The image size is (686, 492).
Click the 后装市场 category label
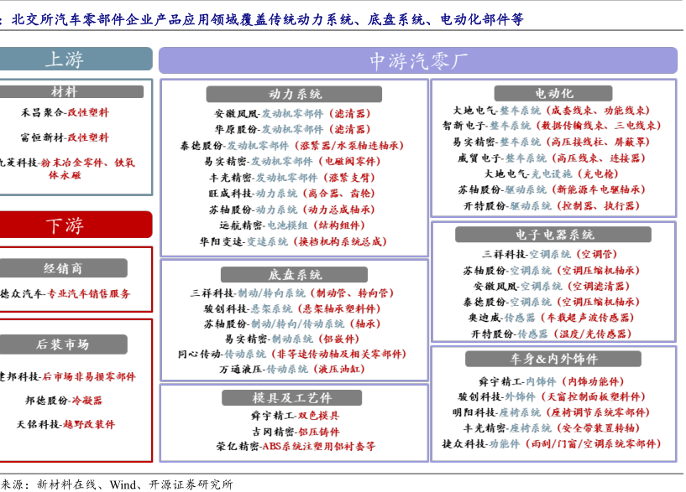click(x=63, y=344)
